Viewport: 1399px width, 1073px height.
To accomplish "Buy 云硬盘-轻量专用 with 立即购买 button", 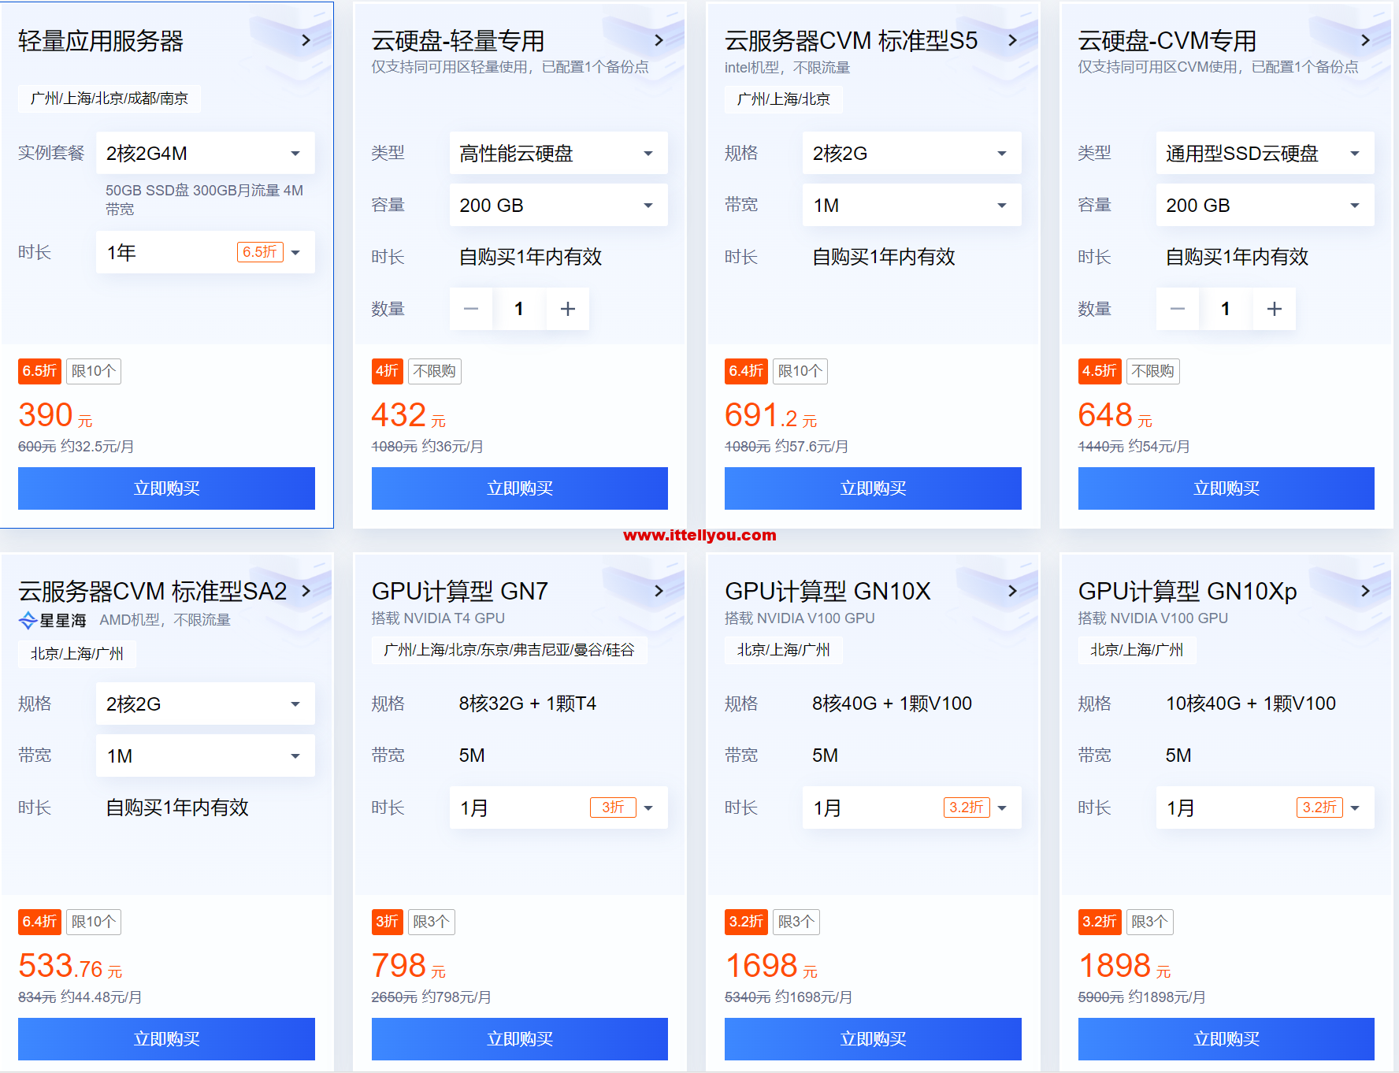I will click(520, 488).
